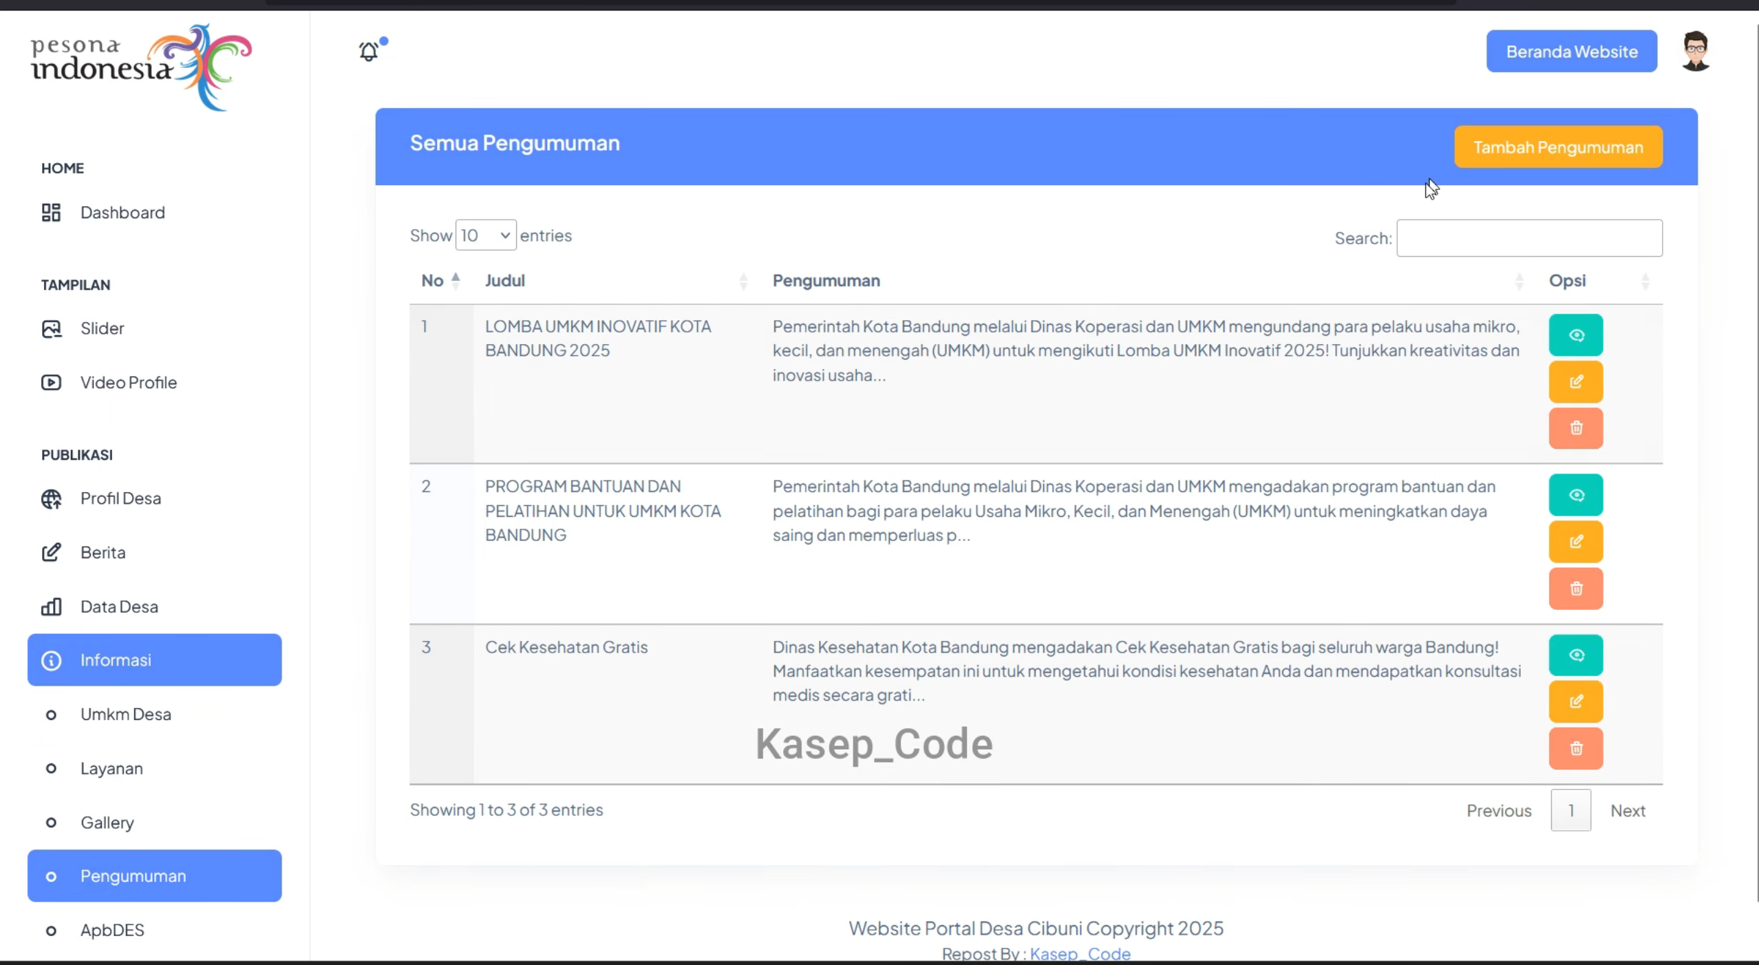Edit the LOMBA UMKM INOVATIF announcement
This screenshot has width=1759, height=965.
(1575, 382)
